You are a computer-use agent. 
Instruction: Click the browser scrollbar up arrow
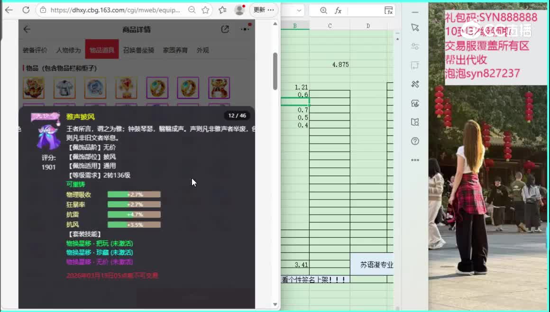coord(275,24)
